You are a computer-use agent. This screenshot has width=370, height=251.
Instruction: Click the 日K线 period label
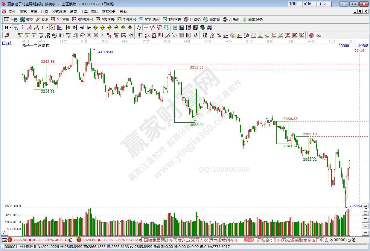(7, 43)
